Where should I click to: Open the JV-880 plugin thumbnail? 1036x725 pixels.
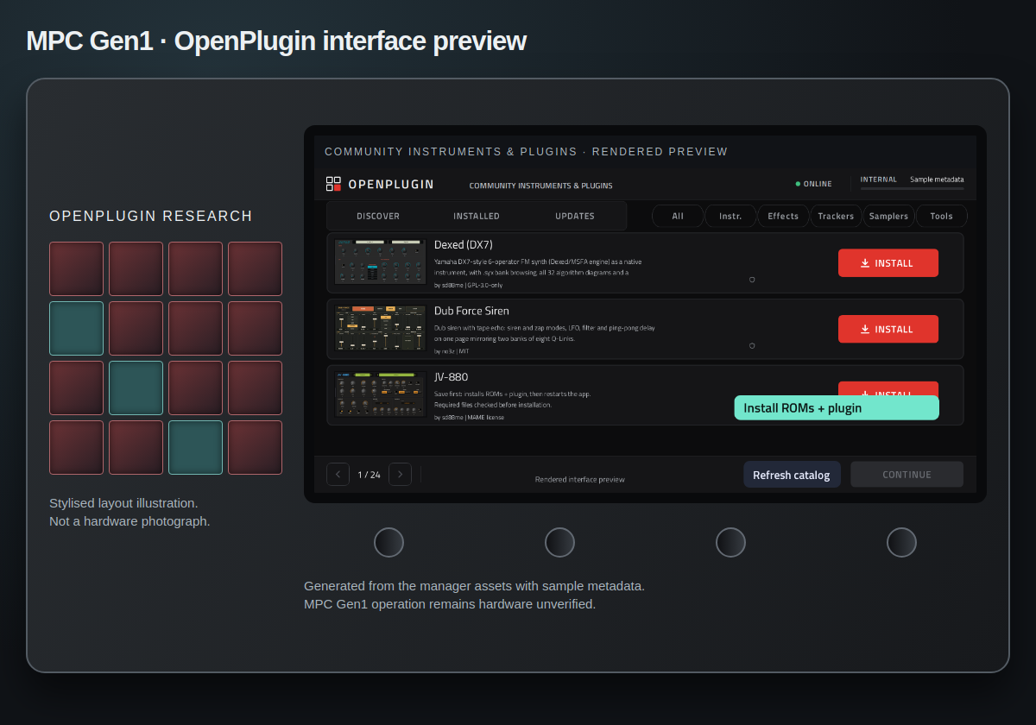pos(381,394)
